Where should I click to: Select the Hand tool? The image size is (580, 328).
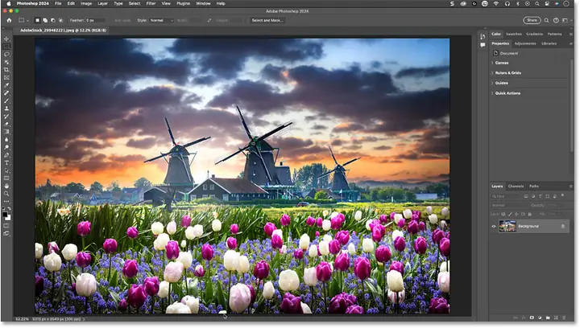(x=6, y=186)
